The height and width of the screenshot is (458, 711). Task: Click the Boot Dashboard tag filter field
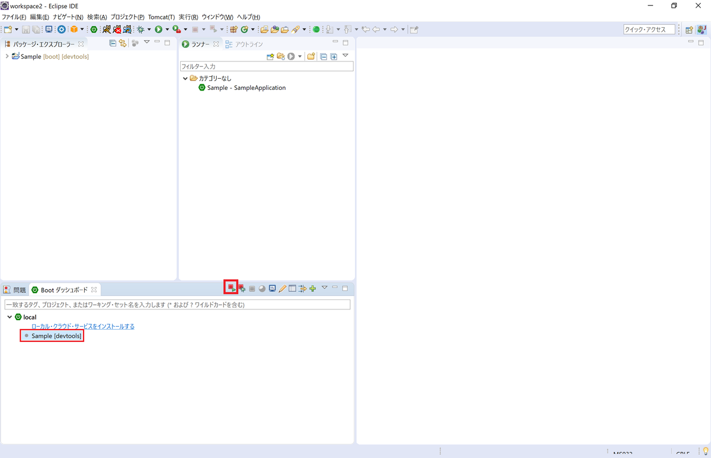(177, 305)
